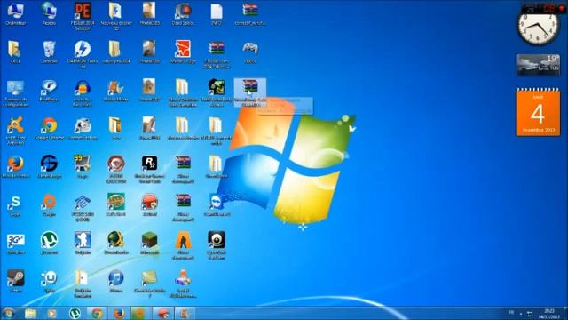The height and width of the screenshot is (320, 568).
Task: Switch to Firefox in the taskbar
Action: [x=119, y=313]
